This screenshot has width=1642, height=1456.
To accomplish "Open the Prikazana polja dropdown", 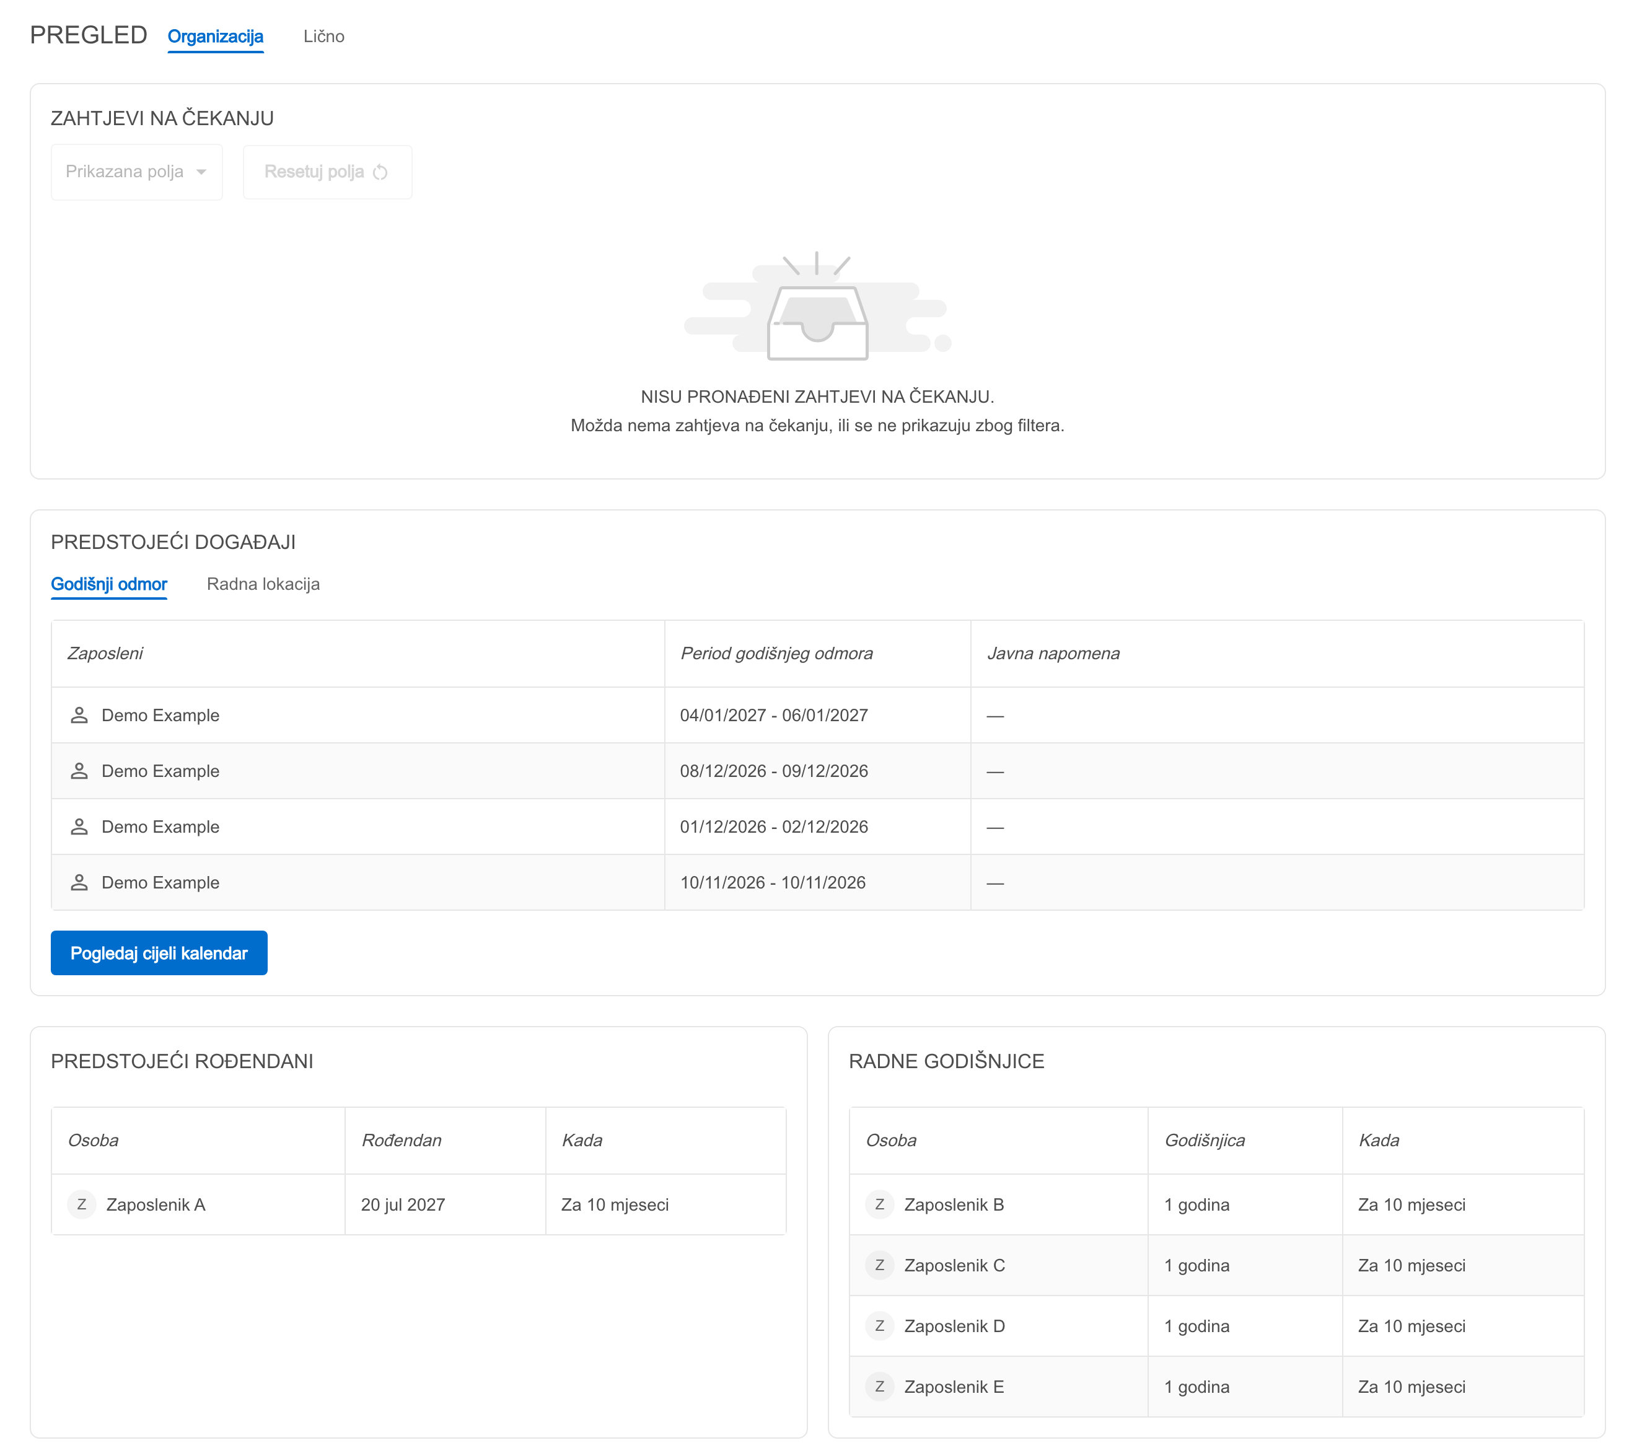I will click(136, 172).
